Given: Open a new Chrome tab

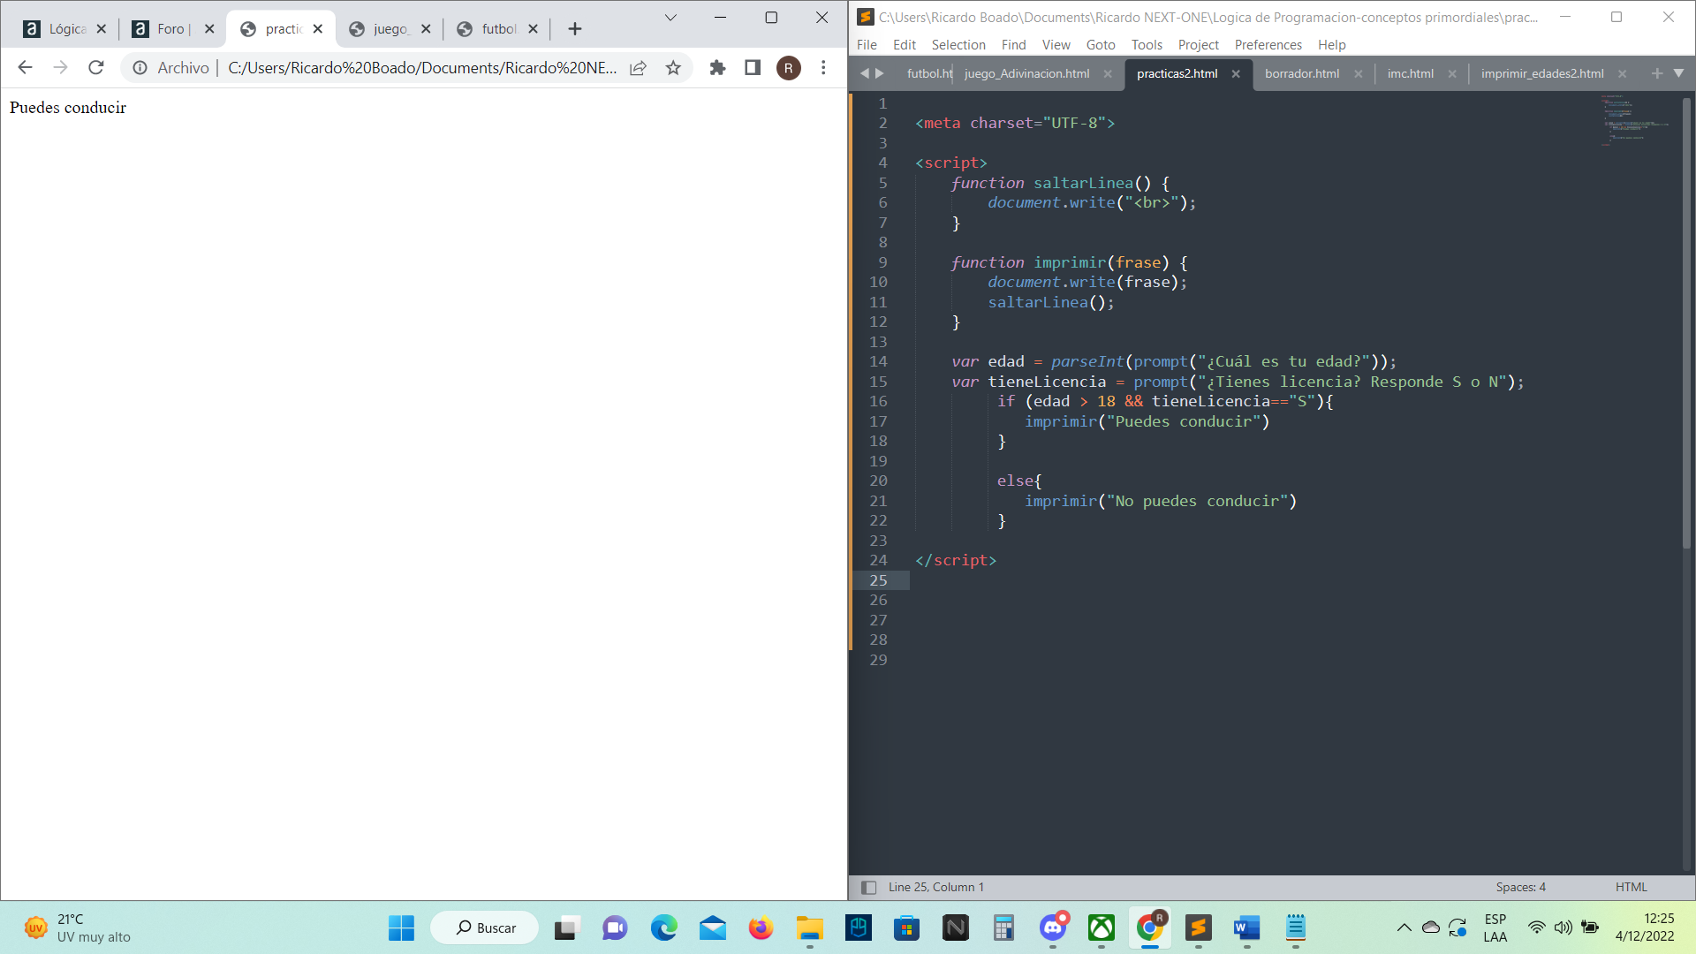Looking at the screenshot, I should (575, 29).
